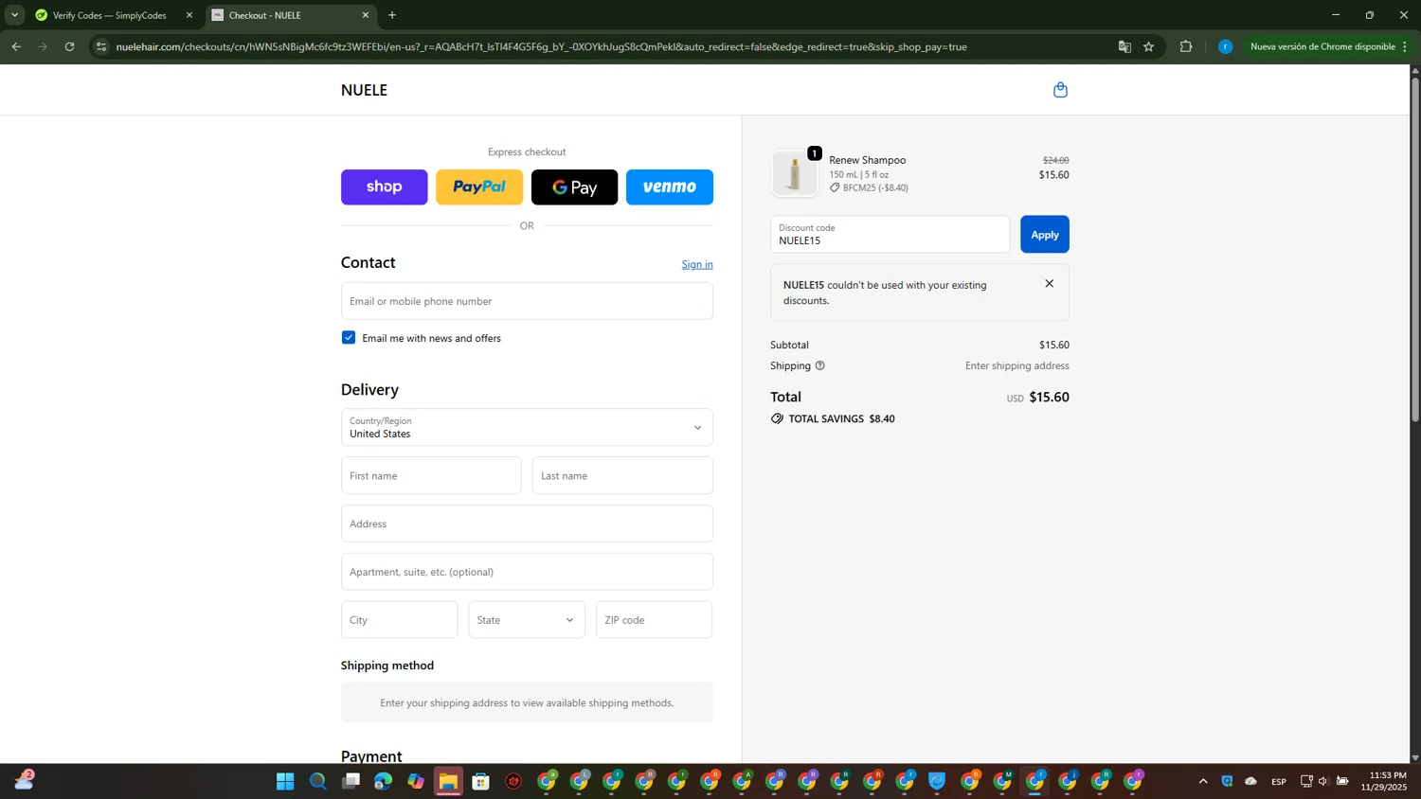Show hidden system tray icons
The image size is (1421, 799).
[x=1203, y=781]
